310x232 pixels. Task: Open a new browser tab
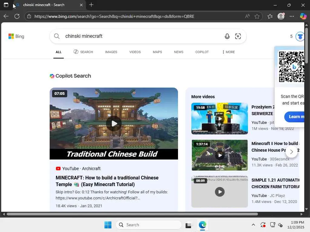click(91, 5)
